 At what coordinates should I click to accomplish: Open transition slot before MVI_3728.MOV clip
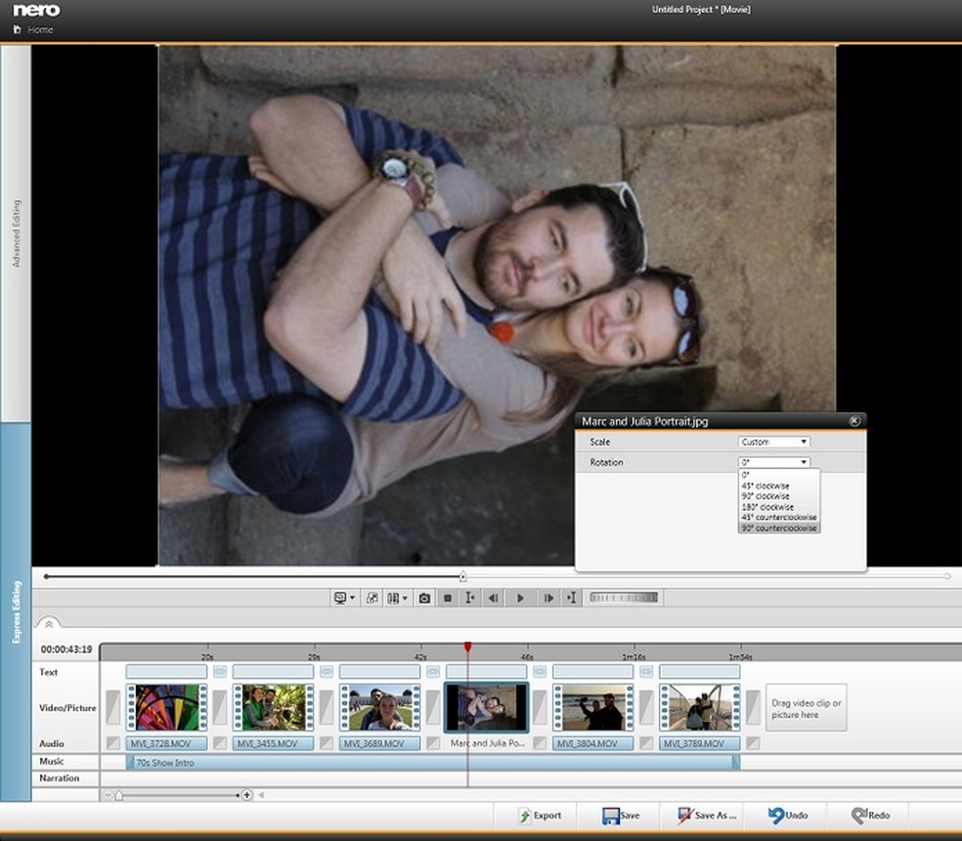(113, 707)
